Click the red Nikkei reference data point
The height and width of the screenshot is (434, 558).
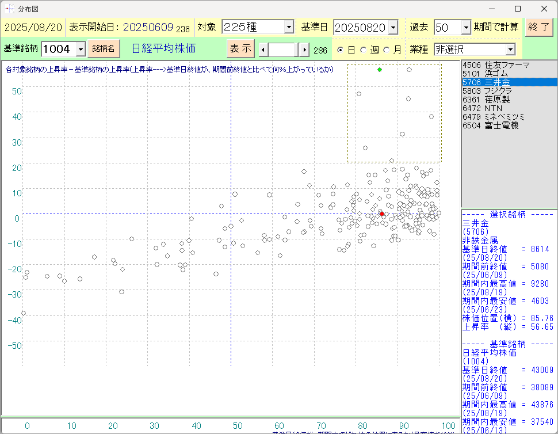(x=382, y=214)
